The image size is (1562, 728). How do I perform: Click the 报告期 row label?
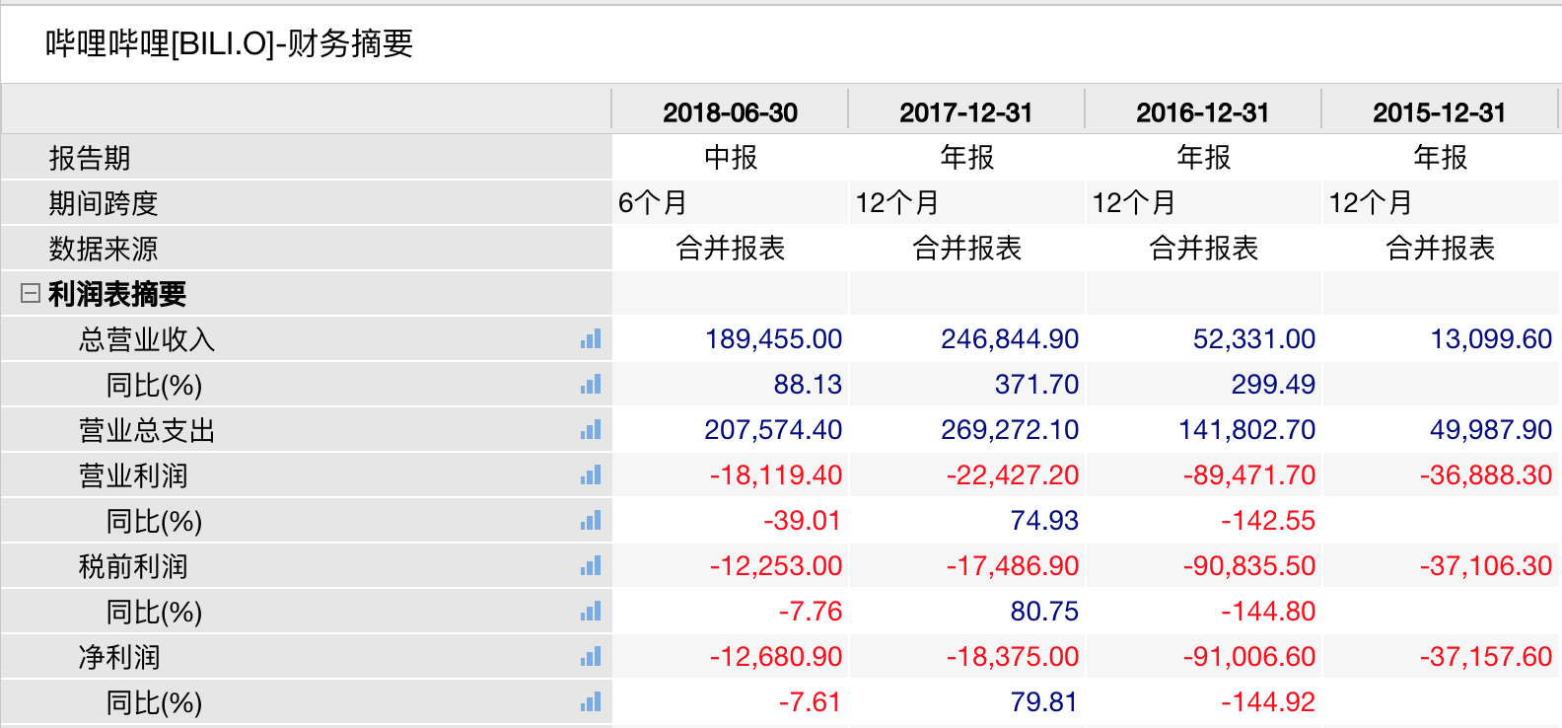click(x=90, y=158)
